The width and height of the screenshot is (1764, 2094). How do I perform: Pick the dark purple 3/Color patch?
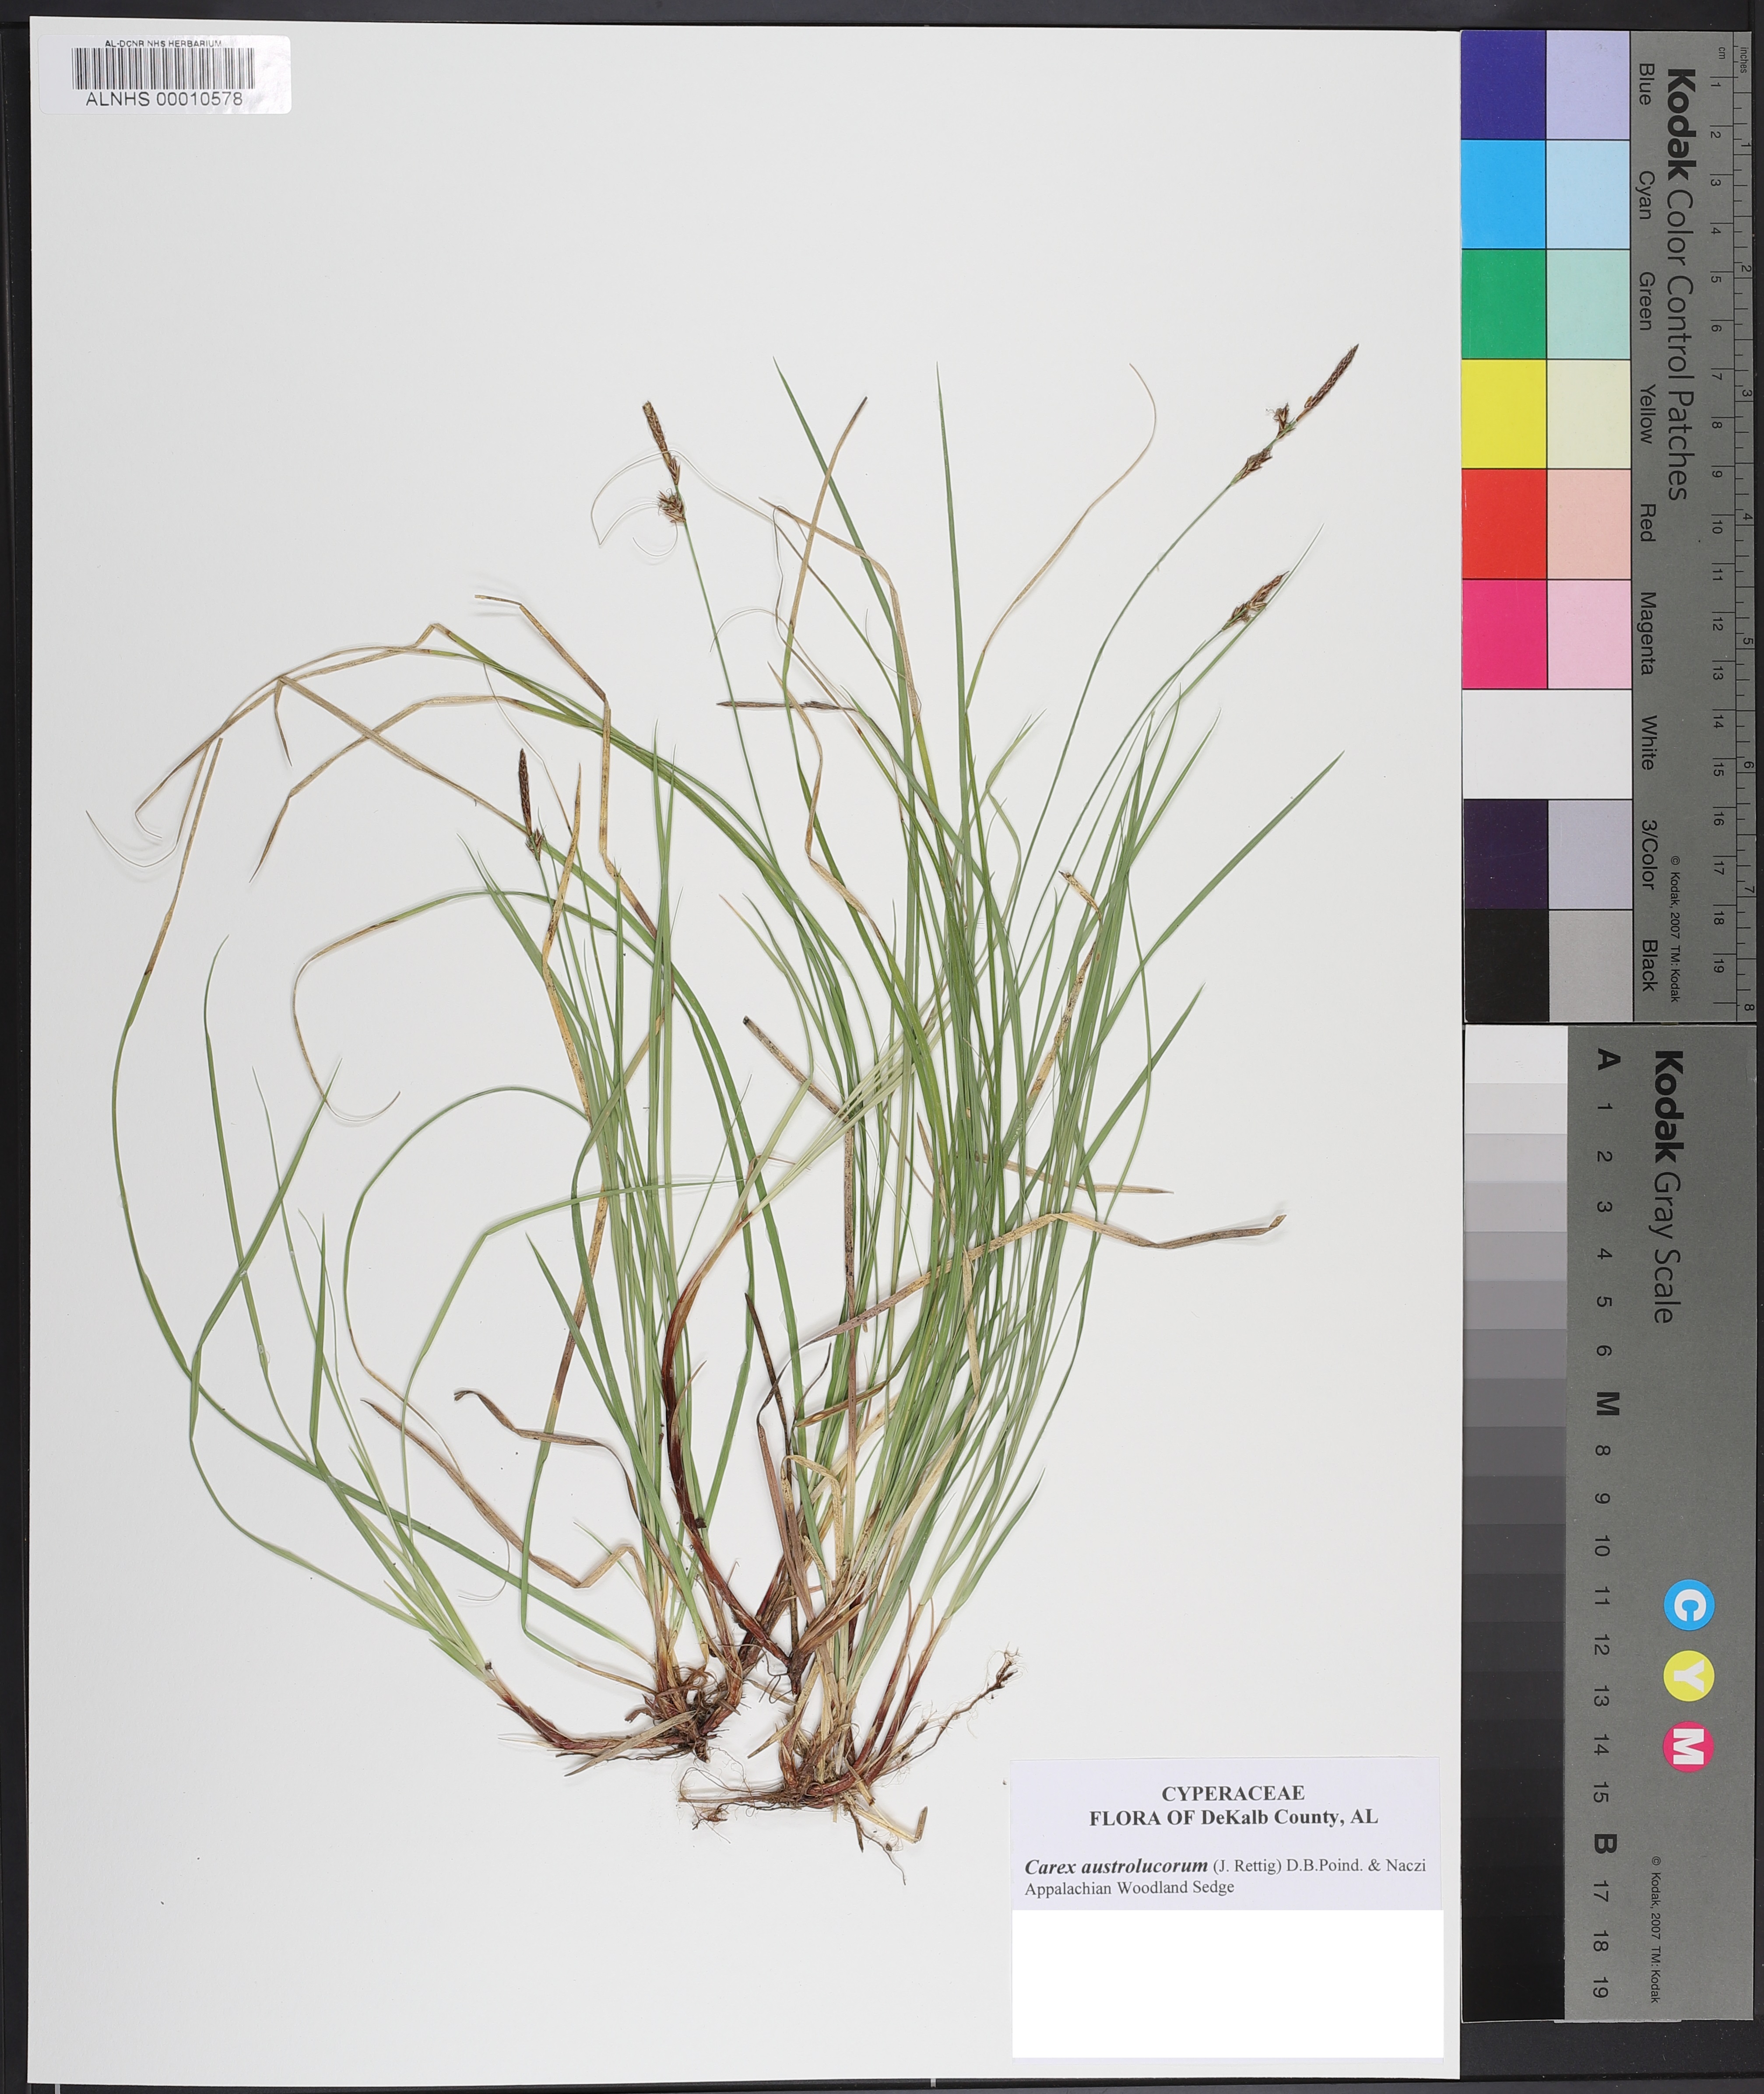pos(1505,854)
